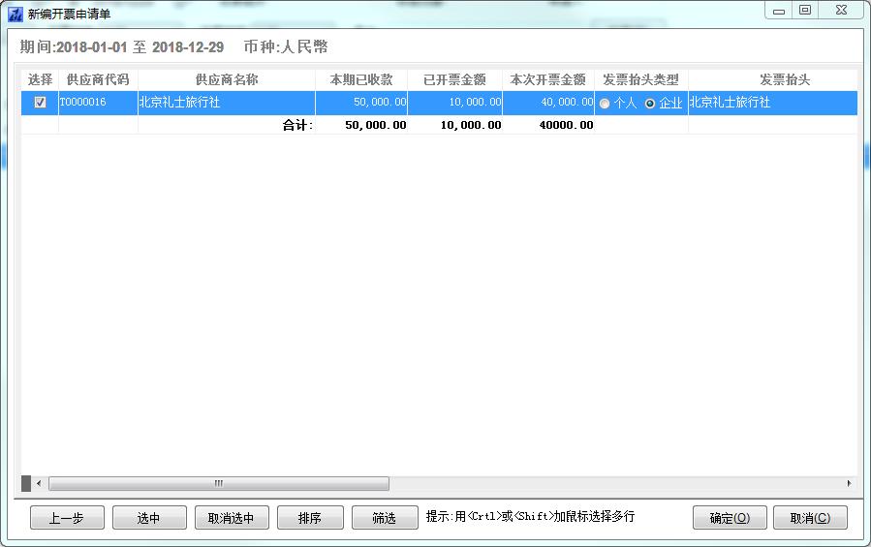This screenshot has height=547, width=871.
Task: Click the 供应商代码 column header
Action: (98, 79)
